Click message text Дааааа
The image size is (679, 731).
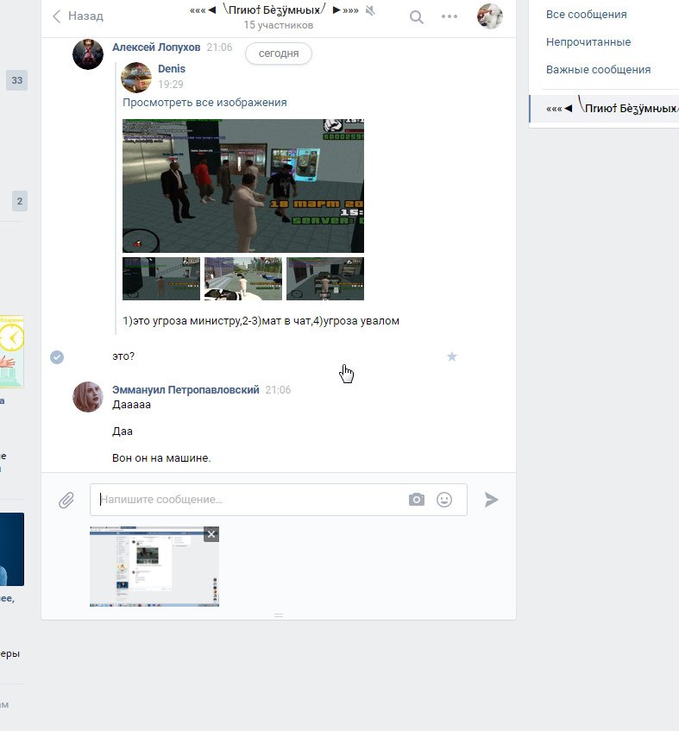click(x=131, y=405)
